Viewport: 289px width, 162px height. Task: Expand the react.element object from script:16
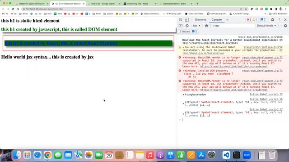pyautogui.click(x=183, y=103)
